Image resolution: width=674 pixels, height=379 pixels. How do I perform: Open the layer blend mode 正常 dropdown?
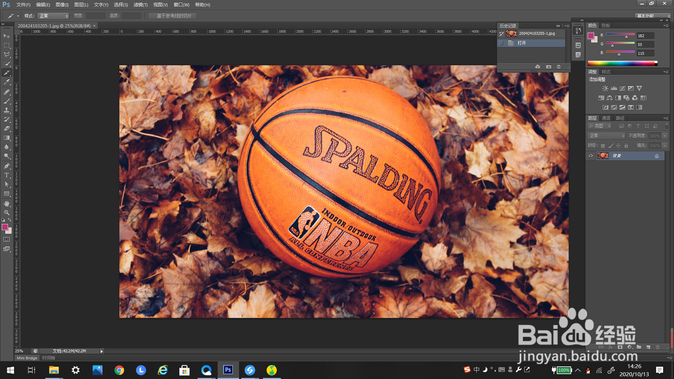607,136
